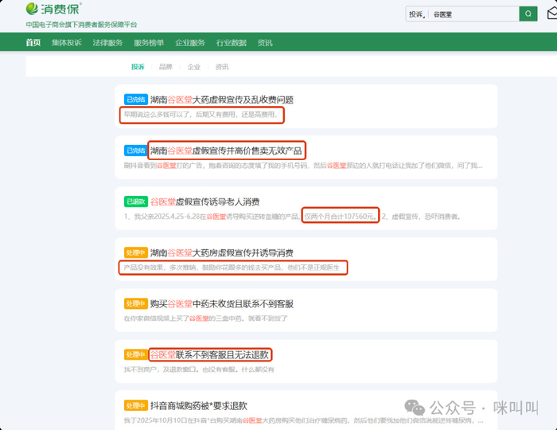Image resolution: width=557 pixels, height=430 pixels.
Task: Click 处理中 badge on 无法退款 complaint
Action: pos(136,354)
